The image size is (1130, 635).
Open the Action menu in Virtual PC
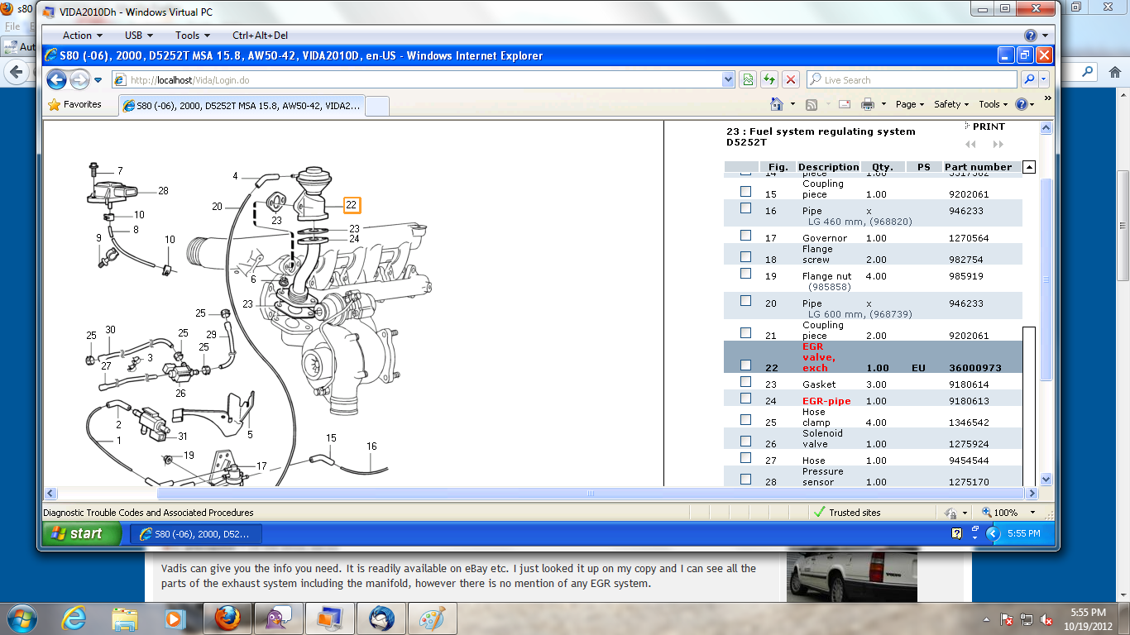(82, 36)
